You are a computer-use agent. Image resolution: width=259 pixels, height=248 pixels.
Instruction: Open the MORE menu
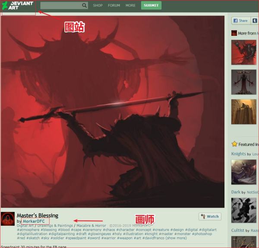[x=130, y=6]
